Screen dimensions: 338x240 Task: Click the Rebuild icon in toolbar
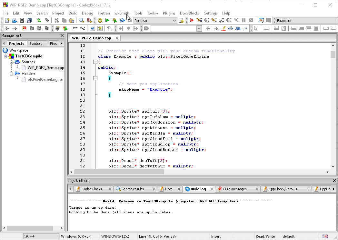pos(122,20)
